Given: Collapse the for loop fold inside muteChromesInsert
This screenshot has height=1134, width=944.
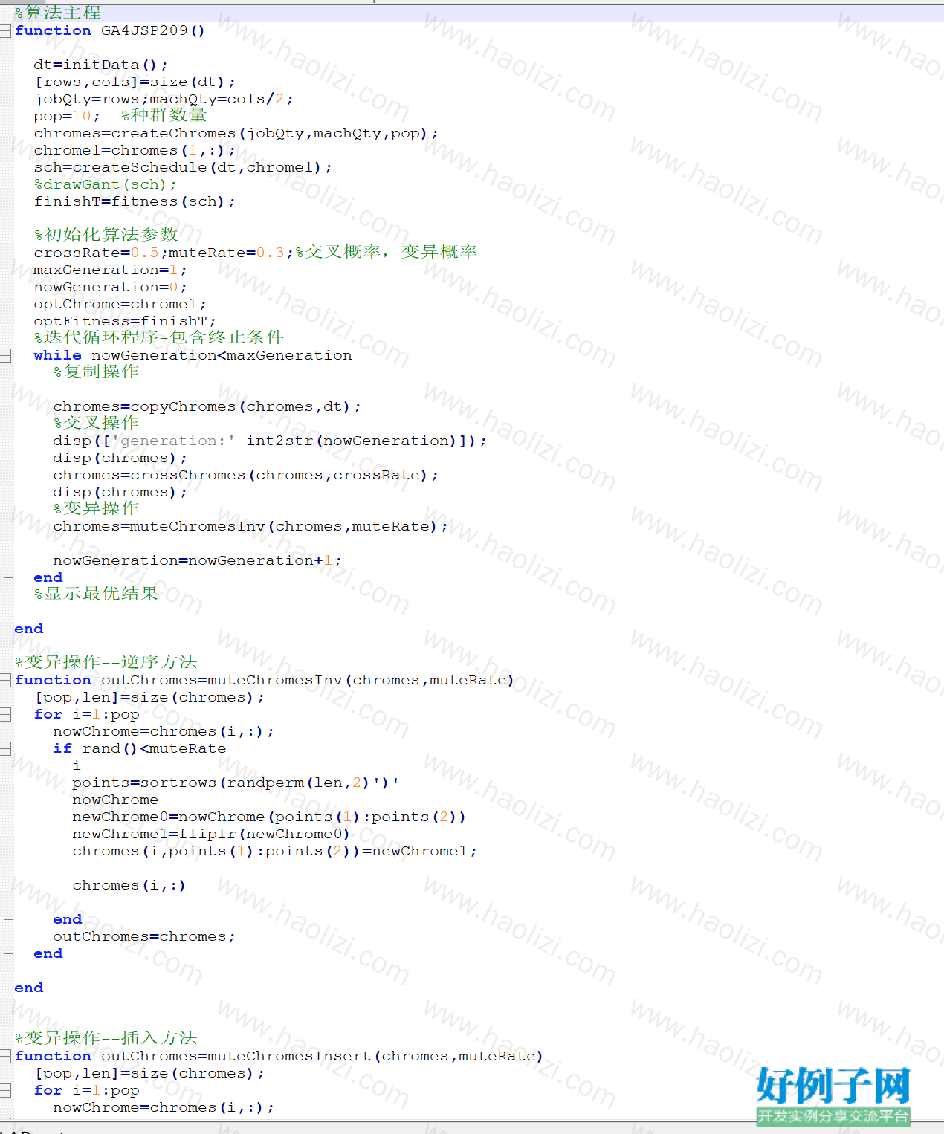Looking at the screenshot, I should point(5,1090).
